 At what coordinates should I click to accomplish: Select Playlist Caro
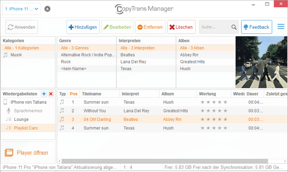coord(28,128)
